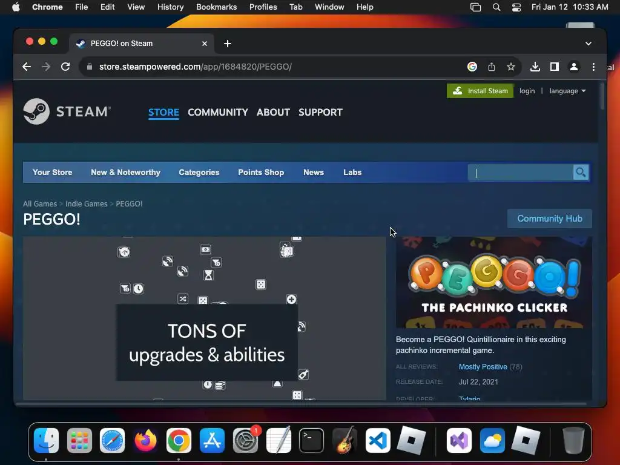Open Visual Studio purple icon in Dock
The height and width of the screenshot is (465, 620).
459,441
